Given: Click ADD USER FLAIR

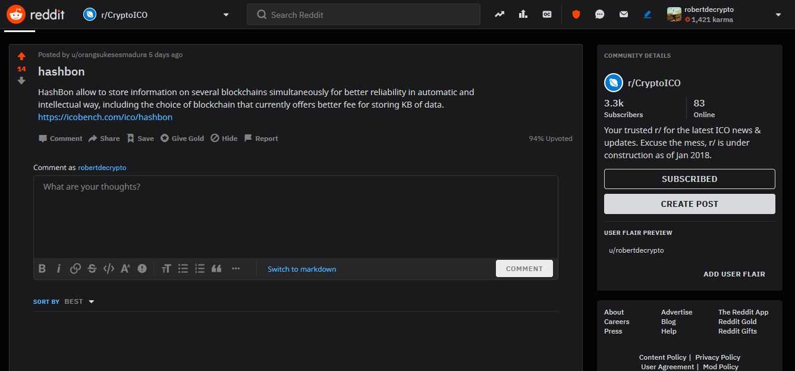Looking at the screenshot, I should tap(734, 274).
